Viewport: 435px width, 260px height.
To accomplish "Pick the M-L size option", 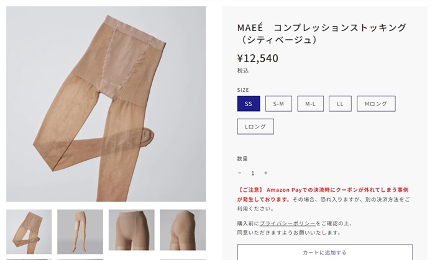I will 311,104.
